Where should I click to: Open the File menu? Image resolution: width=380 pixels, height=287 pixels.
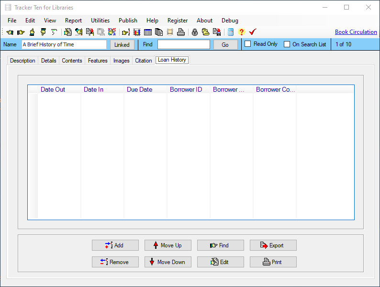[x=12, y=21]
